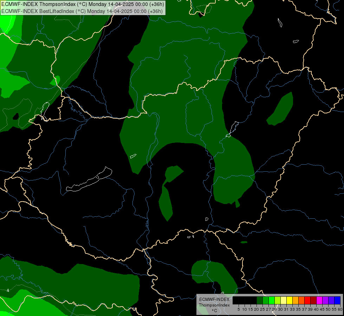The width and height of the screenshot is (344, 316).
Task: Click the ThompsonIndex title line at top
Action: coord(82,4)
